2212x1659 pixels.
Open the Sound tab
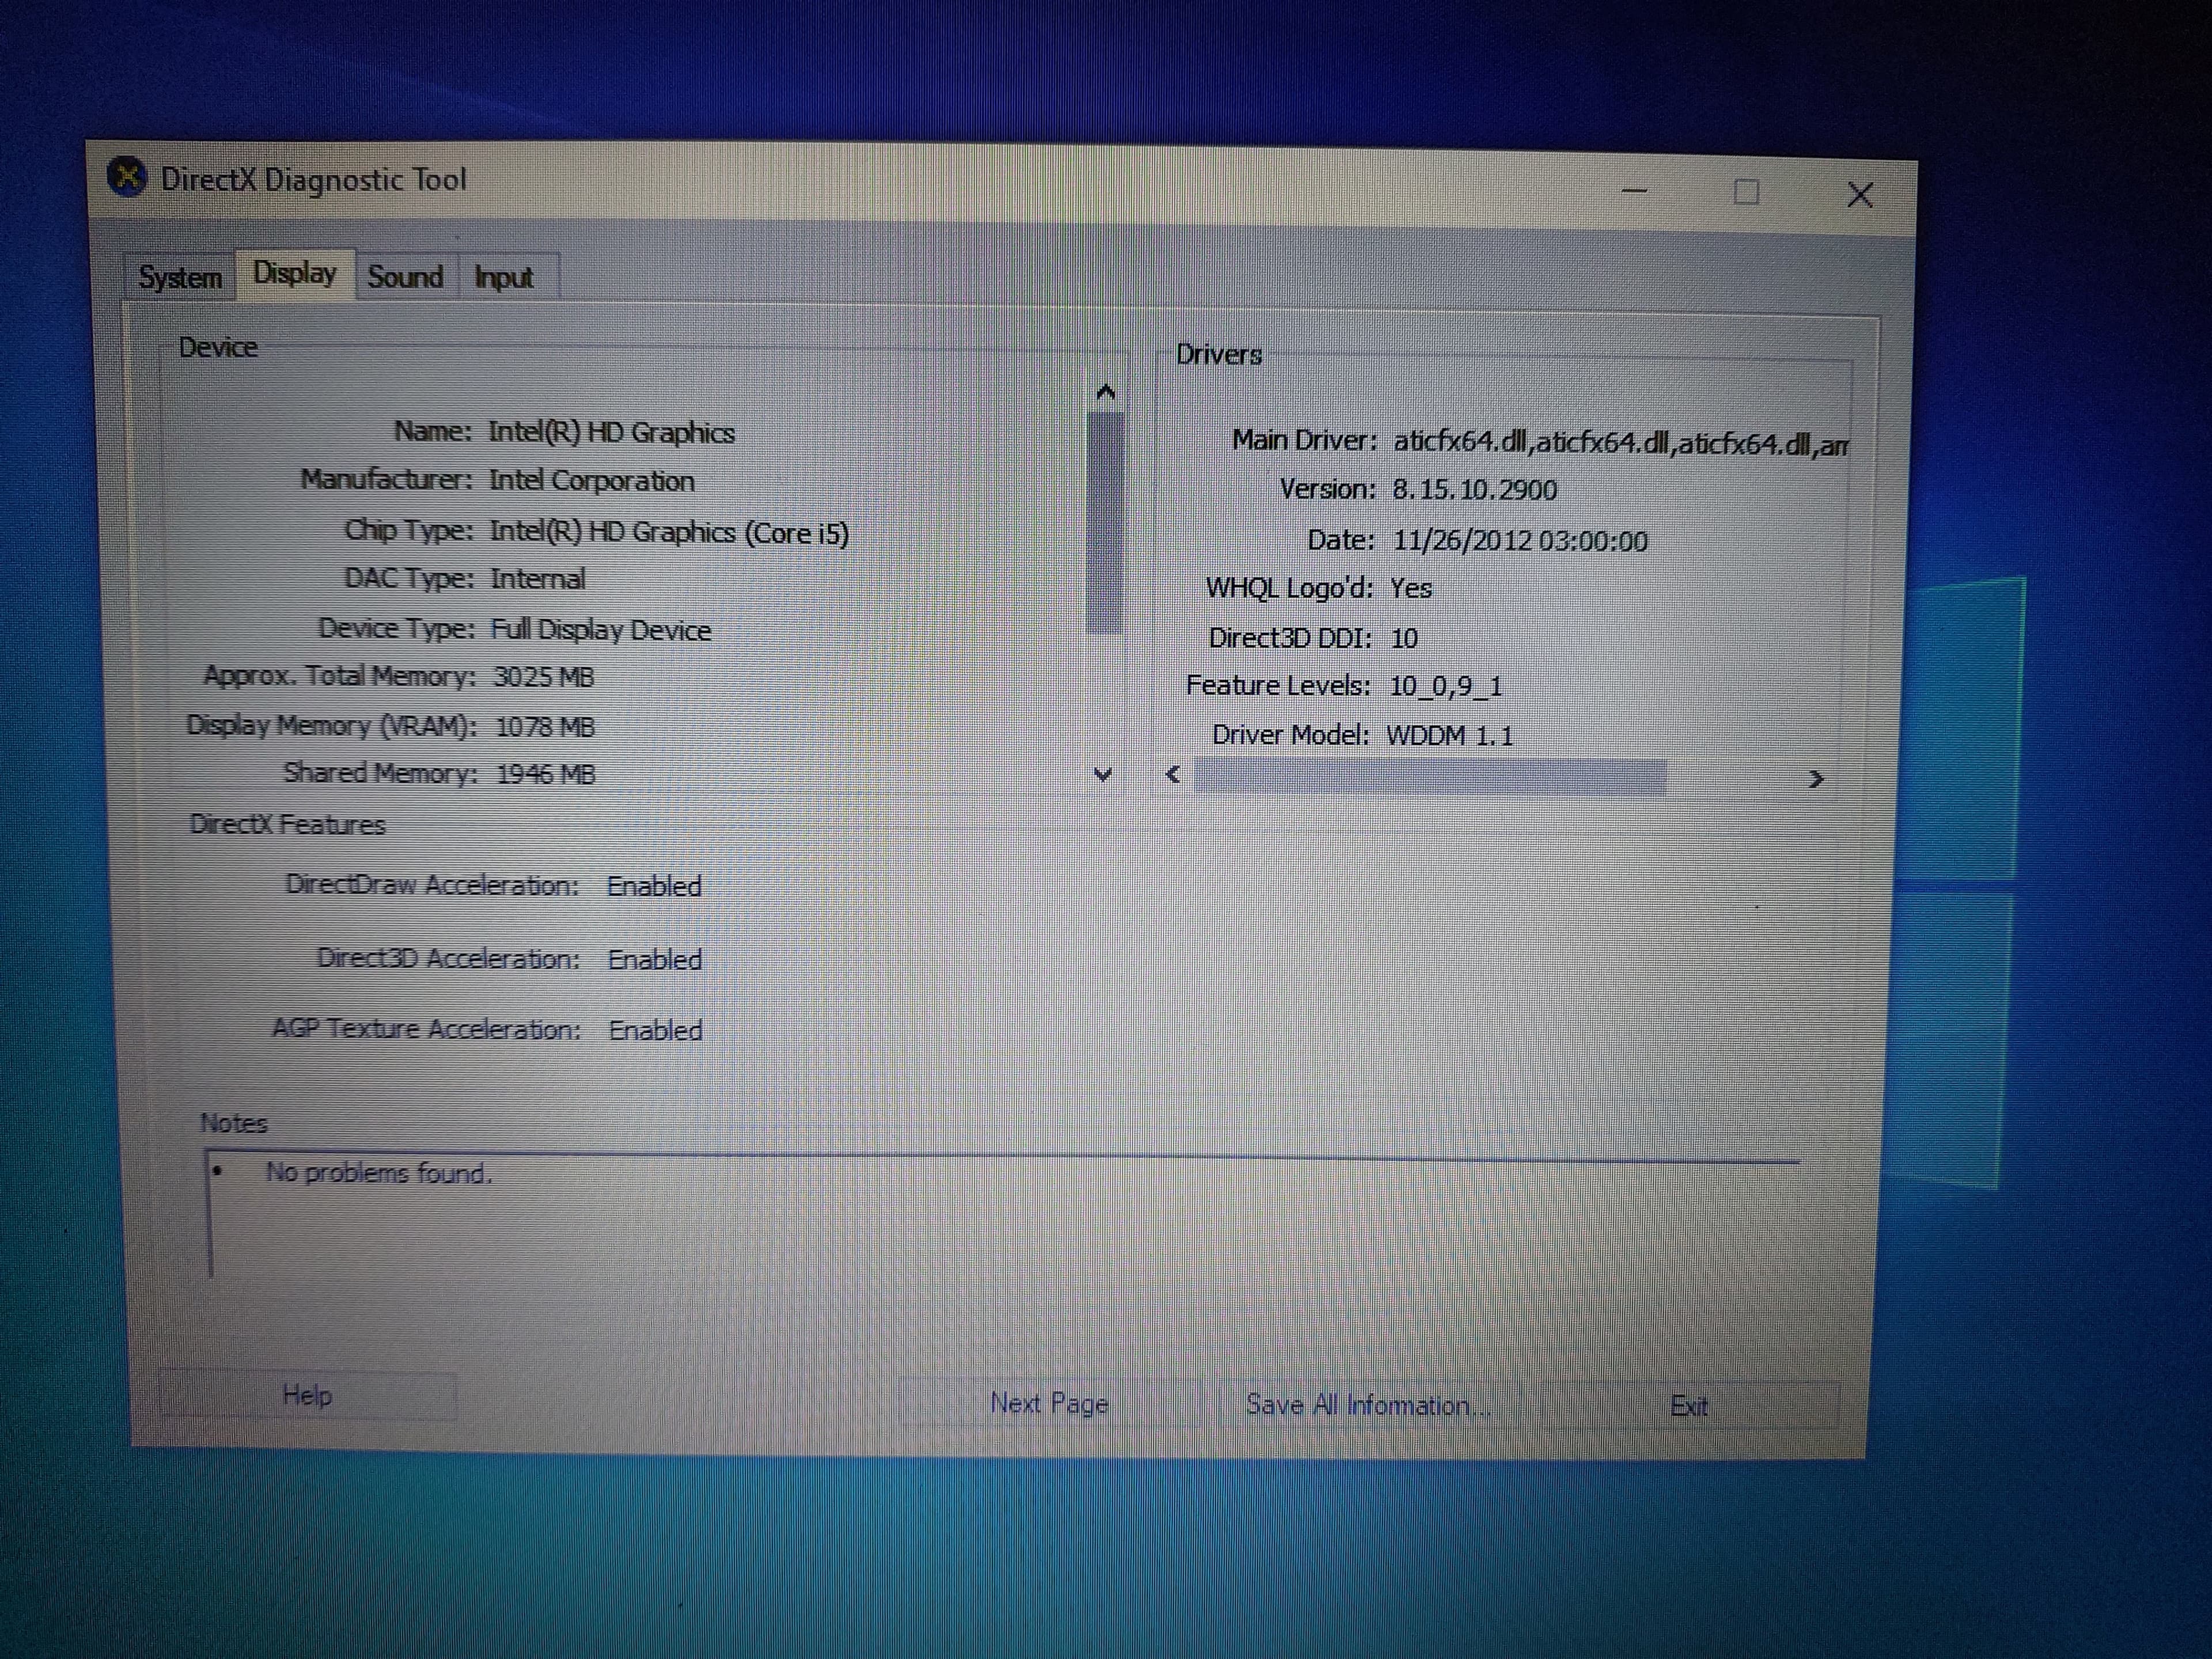[405, 277]
